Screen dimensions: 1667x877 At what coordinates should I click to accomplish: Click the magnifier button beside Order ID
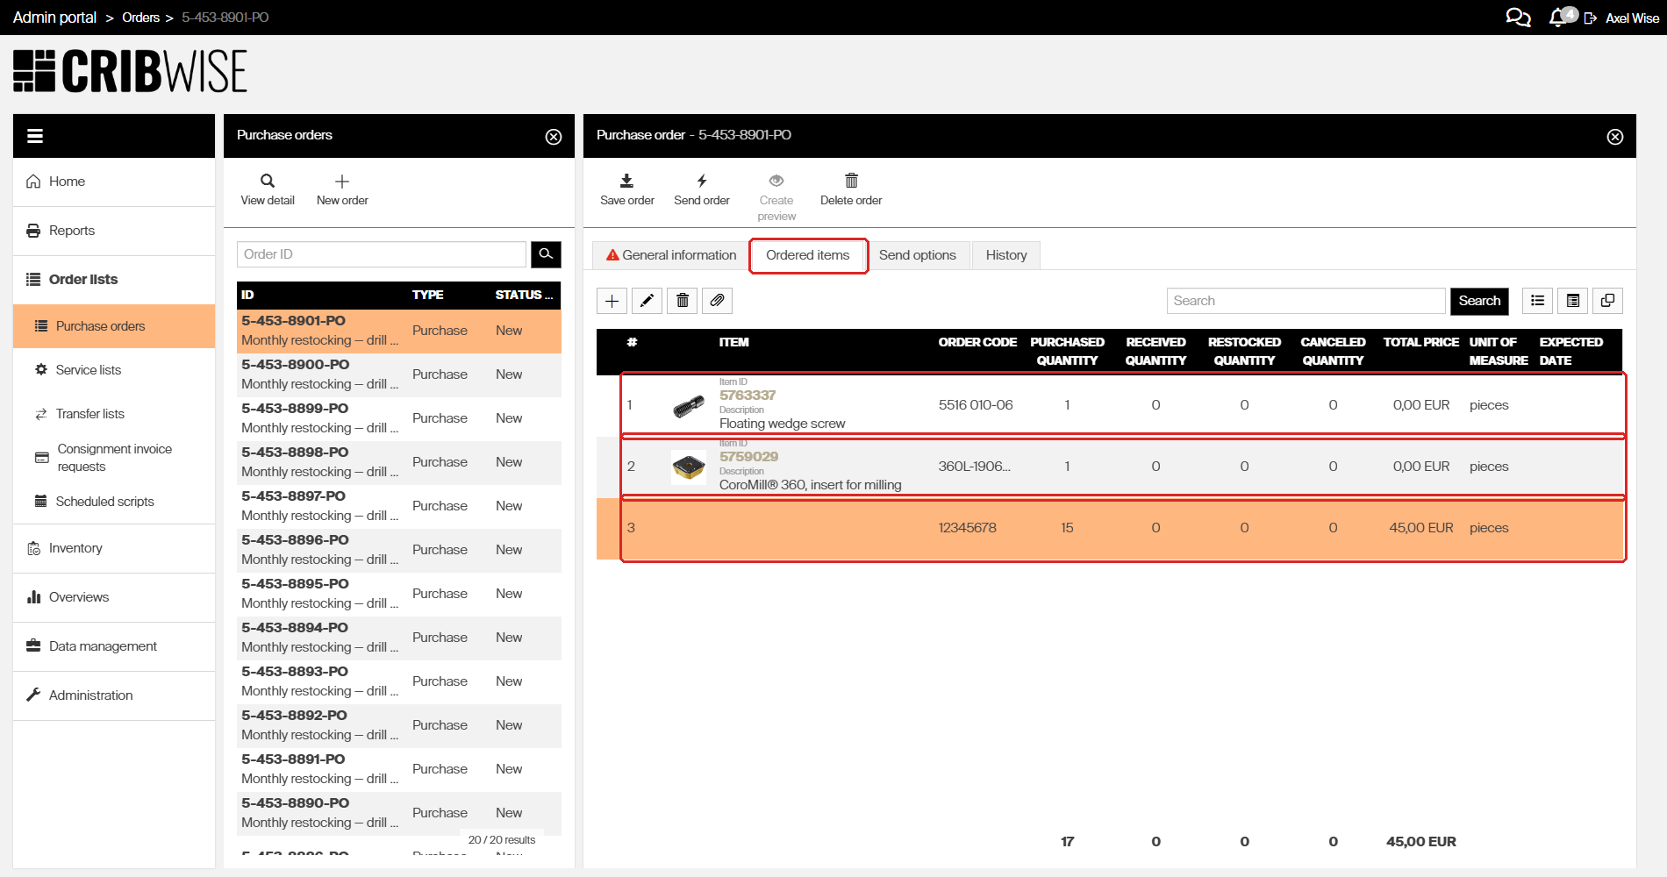point(546,254)
